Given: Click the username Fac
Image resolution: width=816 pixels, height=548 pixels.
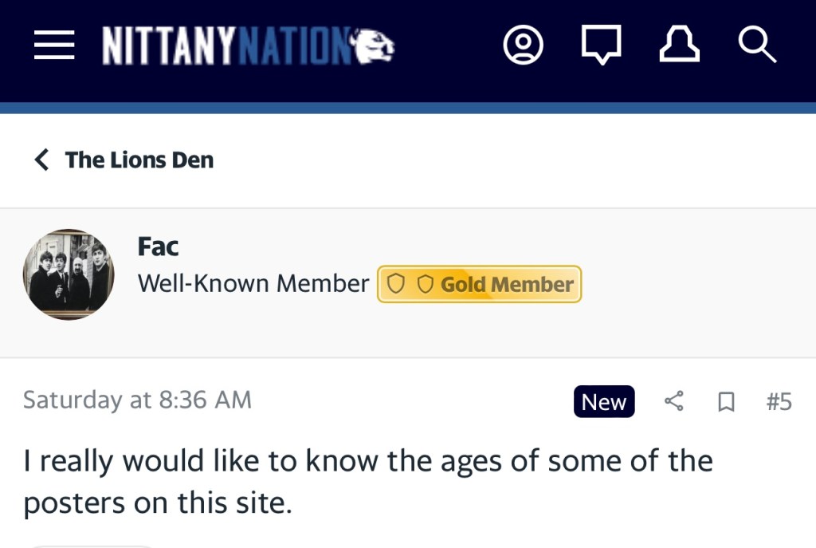Looking at the screenshot, I should point(158,247).
